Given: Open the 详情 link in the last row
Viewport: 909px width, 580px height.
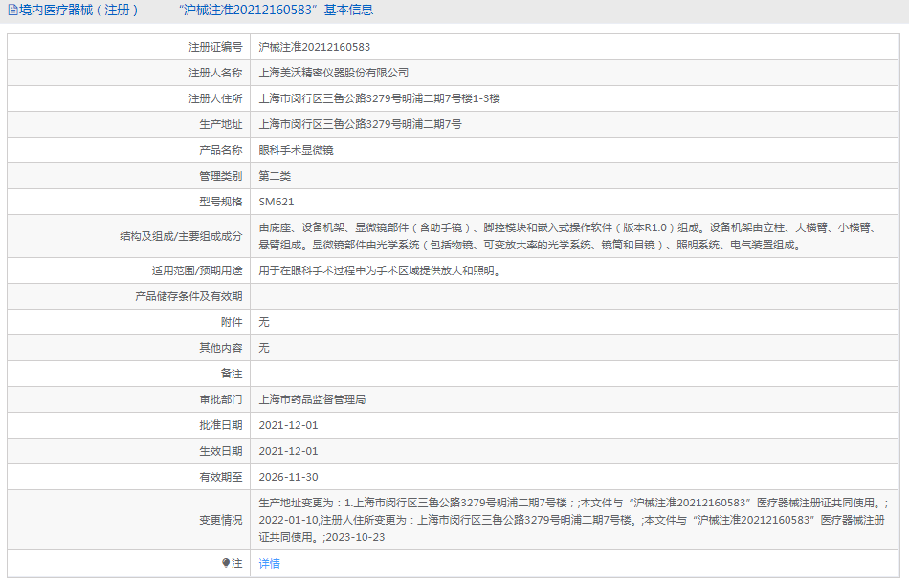Looking at the screenshot, I should (270, 564).
